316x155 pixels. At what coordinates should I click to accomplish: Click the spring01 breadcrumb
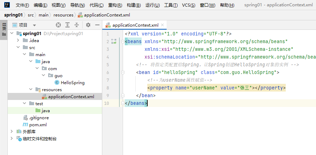[14, 15]
